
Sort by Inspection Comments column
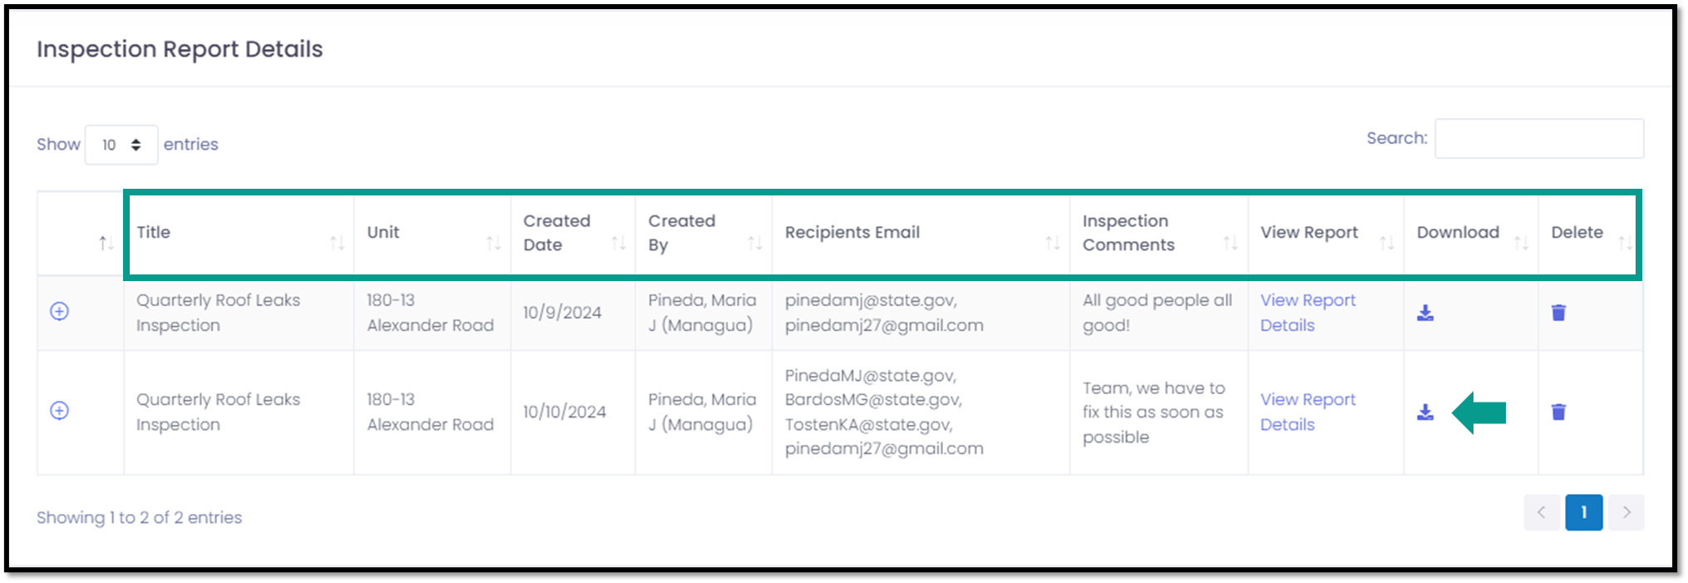(1158, 233)
